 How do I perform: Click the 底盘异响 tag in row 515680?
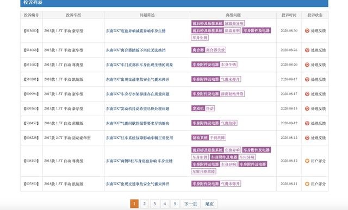point(232,30)
